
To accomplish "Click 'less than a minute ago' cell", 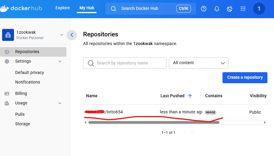I will pyautogui.click(x=181, y=112).
